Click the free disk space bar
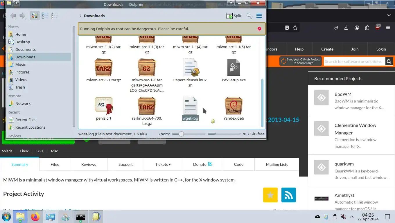 pos(224,134)
